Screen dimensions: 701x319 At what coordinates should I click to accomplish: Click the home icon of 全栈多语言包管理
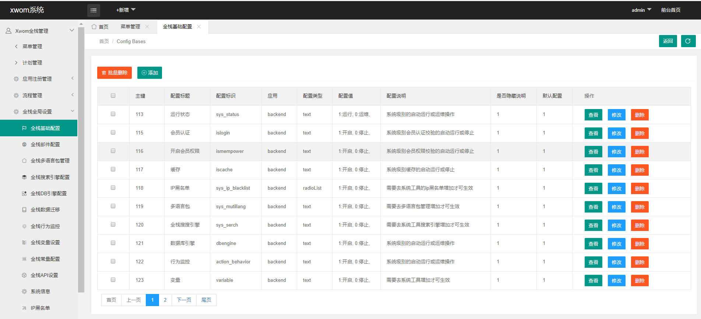click(24, 161)
